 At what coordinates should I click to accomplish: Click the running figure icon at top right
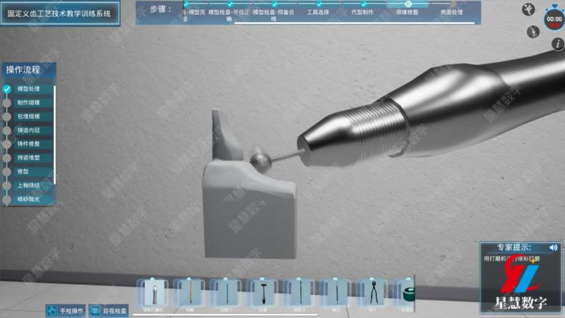pyautogui.click(x=528, y=8)
